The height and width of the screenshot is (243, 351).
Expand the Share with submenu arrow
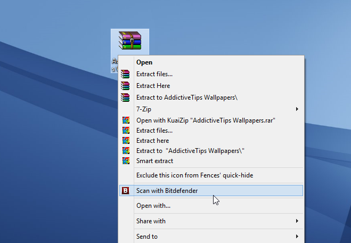297,221
